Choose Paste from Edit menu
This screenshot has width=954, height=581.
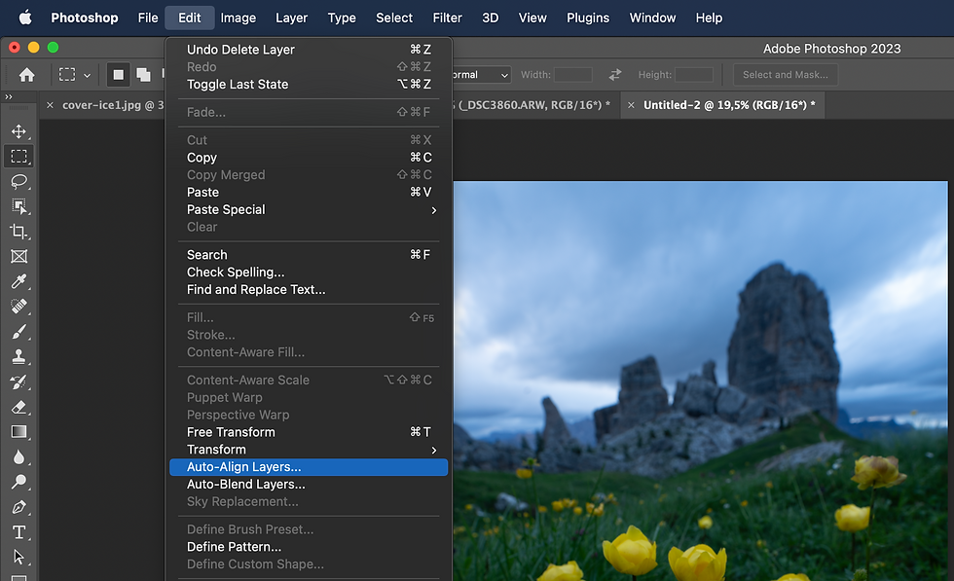click(x=309, y=193)
